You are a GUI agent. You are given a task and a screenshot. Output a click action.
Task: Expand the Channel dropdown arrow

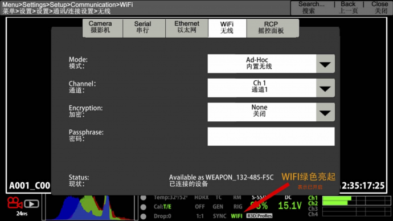tap(325, 88)
